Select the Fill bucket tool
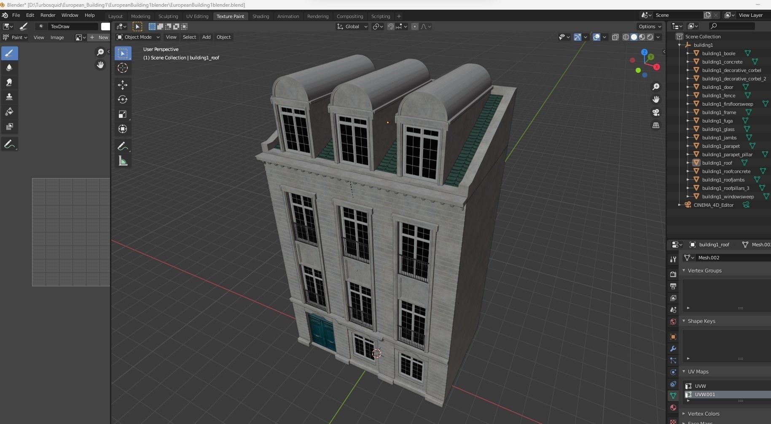The height and width of the screenshot is (424, 771). coord(10,112)
